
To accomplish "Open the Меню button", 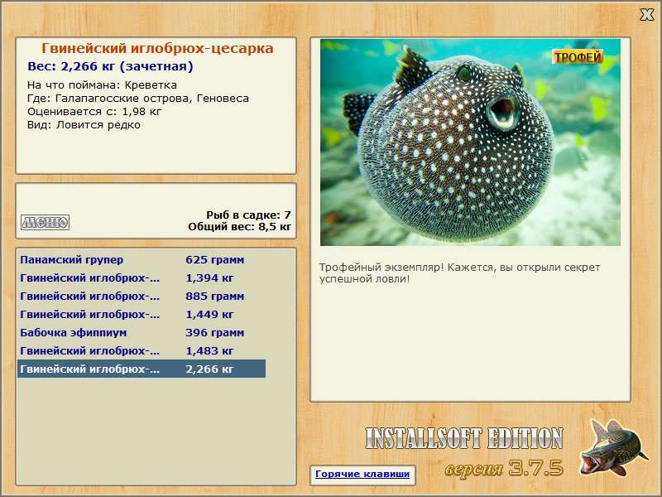I will point(46,222).
